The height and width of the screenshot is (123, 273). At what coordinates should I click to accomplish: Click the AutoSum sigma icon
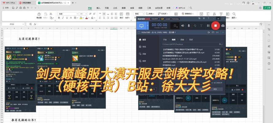208,14
